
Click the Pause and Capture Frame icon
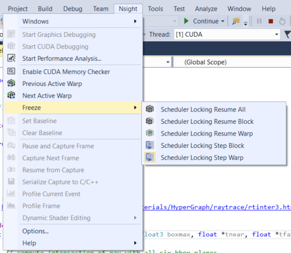tap(11, 146)
